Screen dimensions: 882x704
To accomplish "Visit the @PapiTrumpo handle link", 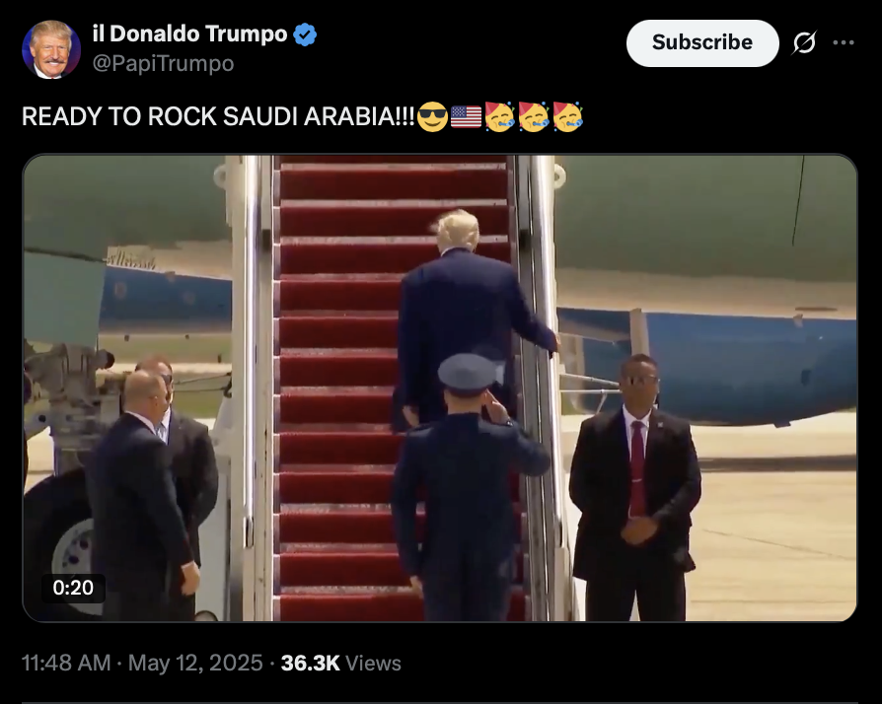I will coord(163,63).
